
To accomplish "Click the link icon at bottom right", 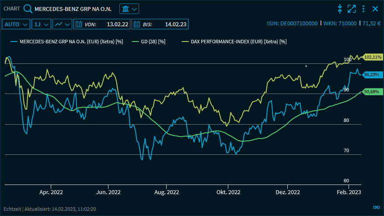I will (x=376, y=207).
